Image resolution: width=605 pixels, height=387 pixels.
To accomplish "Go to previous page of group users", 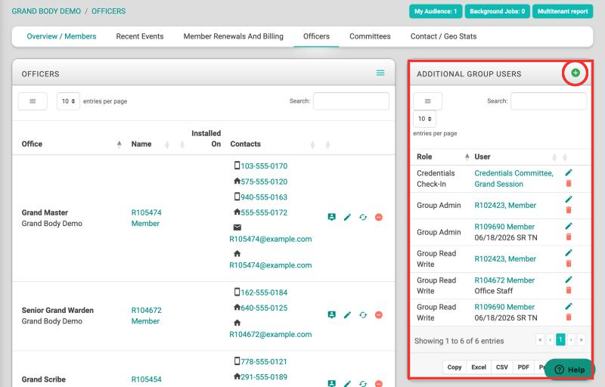I will click(551, 339).
